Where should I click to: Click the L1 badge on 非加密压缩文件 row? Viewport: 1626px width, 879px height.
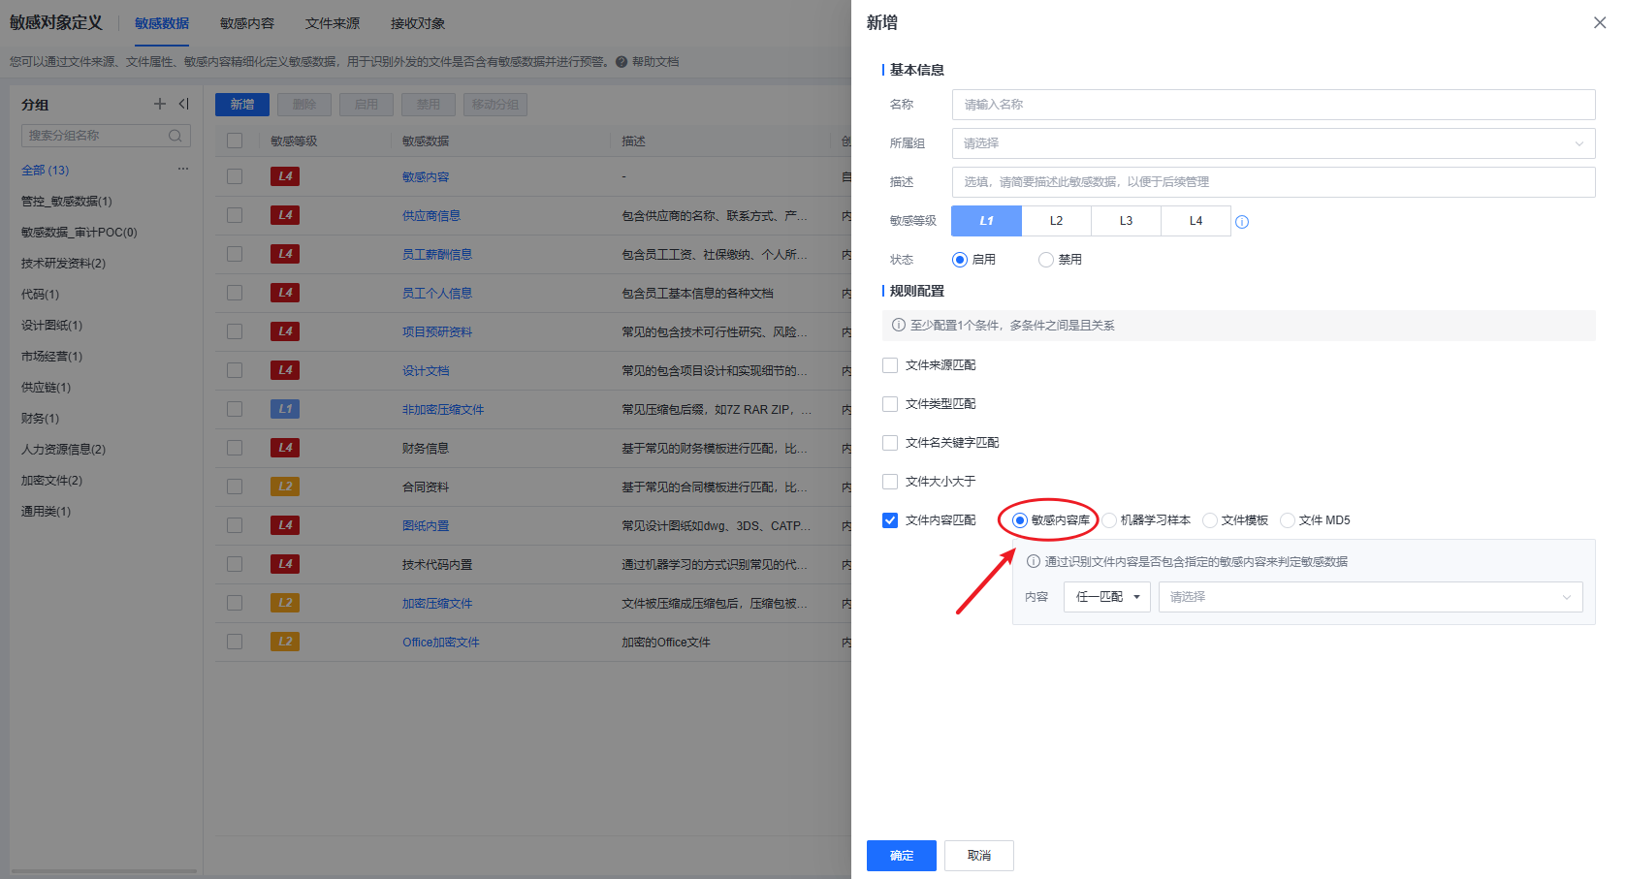point(285,409)
